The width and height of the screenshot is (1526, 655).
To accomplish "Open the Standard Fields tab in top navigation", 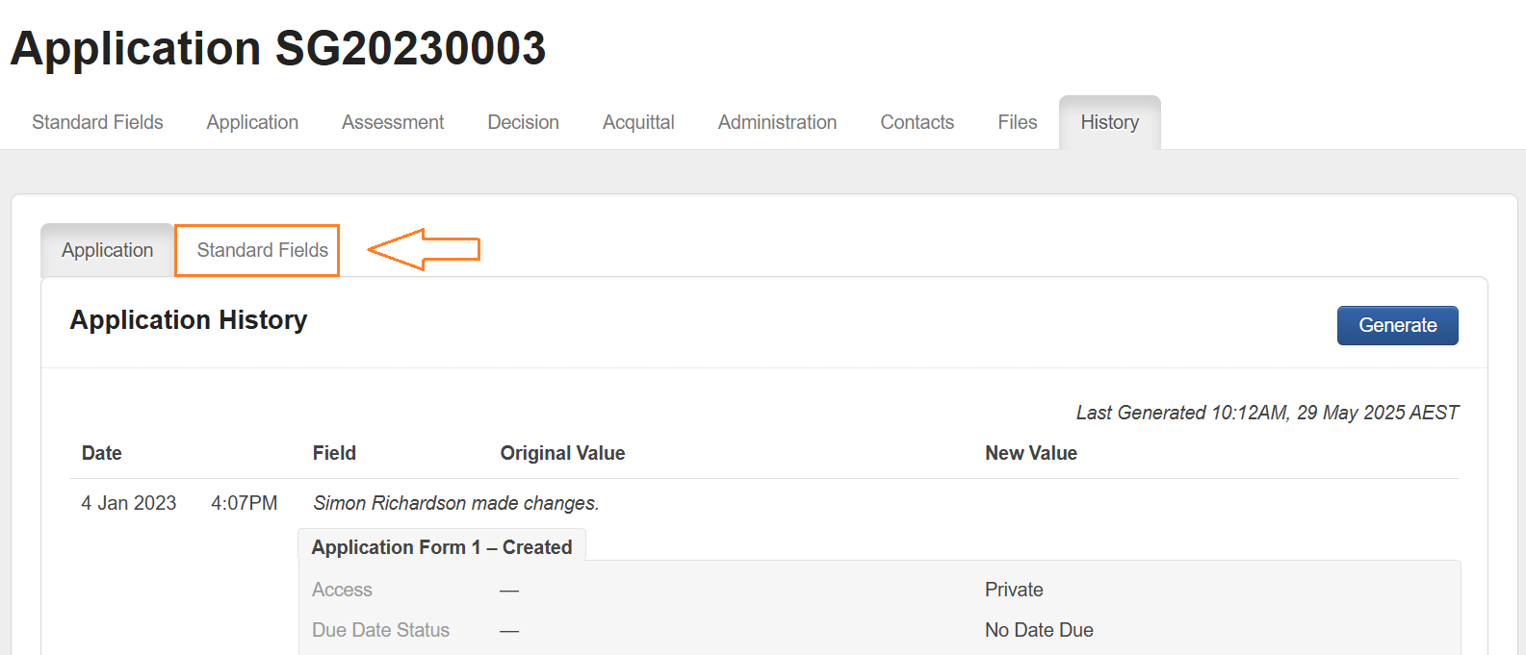I will click(x=97, y=122).
